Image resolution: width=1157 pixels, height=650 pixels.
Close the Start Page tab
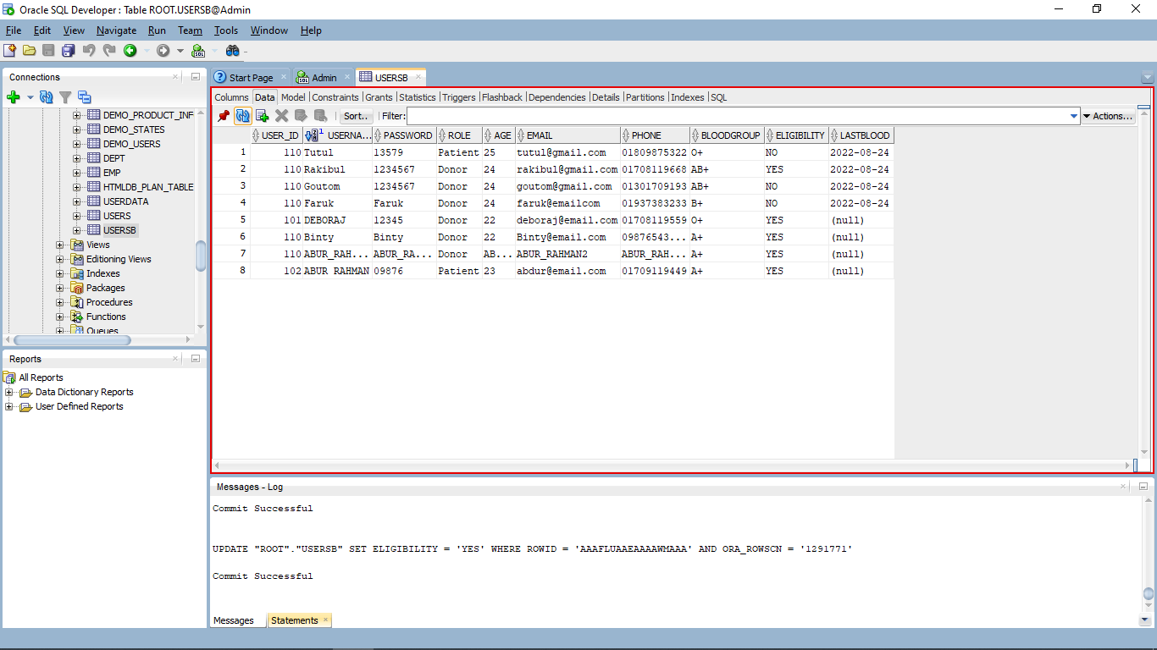pos(284,77)
